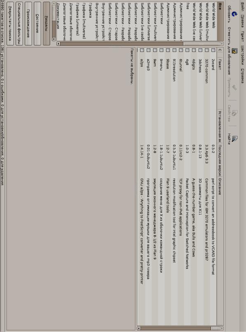This screenshot has width=246, height=332.
Task: Mark the 3dchess package checkbox
Action: [x=200, y=50]
